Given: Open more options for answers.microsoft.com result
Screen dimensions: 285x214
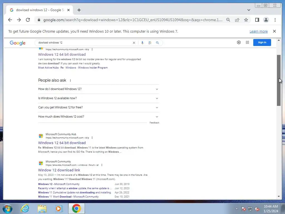Looking at the screenshot, I should (102, 165).
